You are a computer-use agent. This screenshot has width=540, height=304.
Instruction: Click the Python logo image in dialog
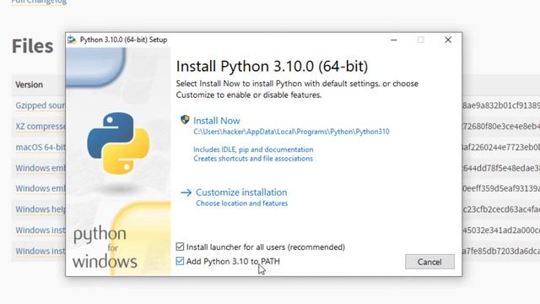point(118,143)
